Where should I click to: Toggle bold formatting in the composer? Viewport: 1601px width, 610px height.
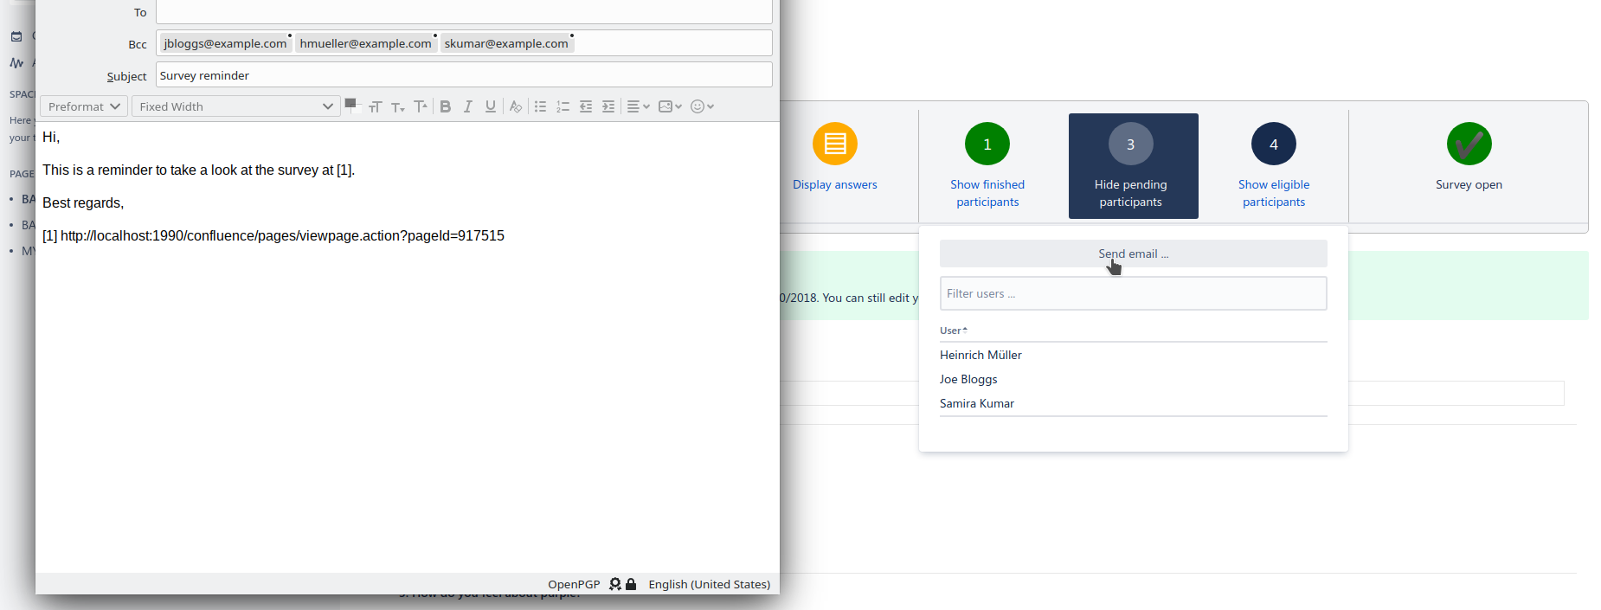[446, 106]
